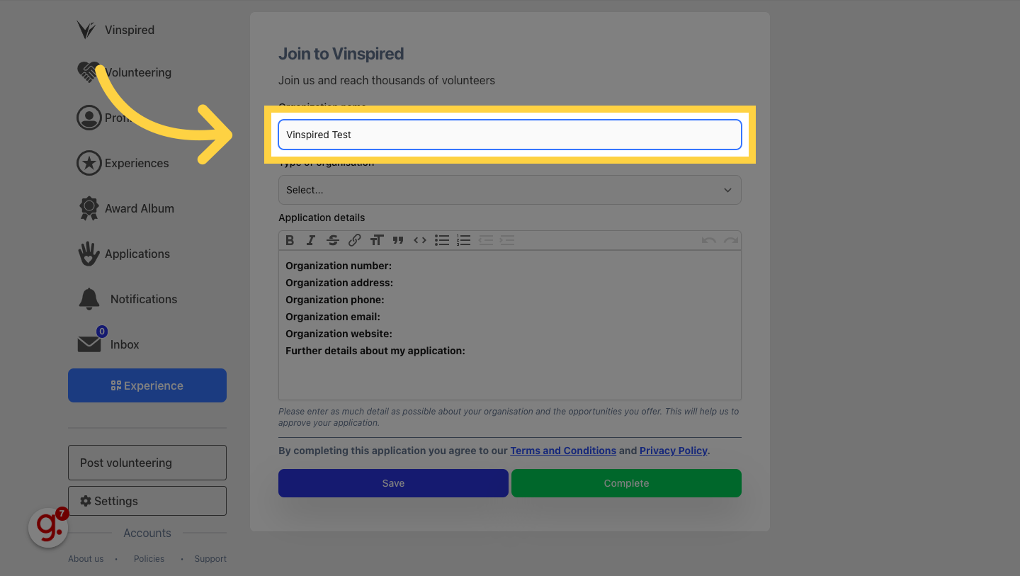The image size is (1020, 576).
Task: Click the green Complete button
Action: click(626, 483)
